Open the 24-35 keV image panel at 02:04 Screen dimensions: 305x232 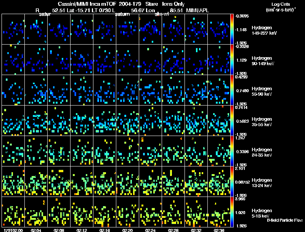tap(36, 151)
